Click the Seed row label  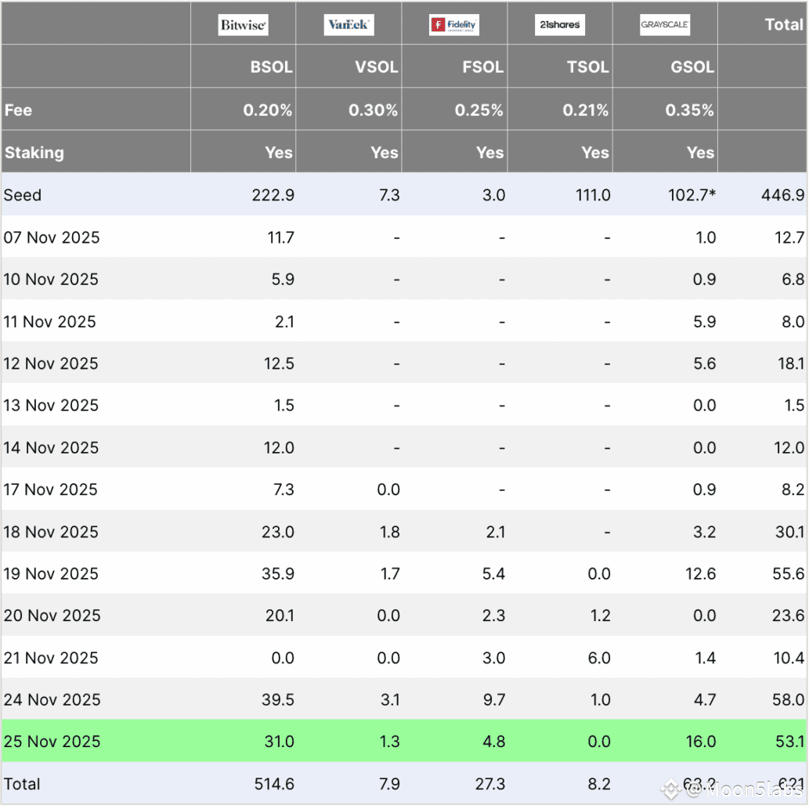22,195
